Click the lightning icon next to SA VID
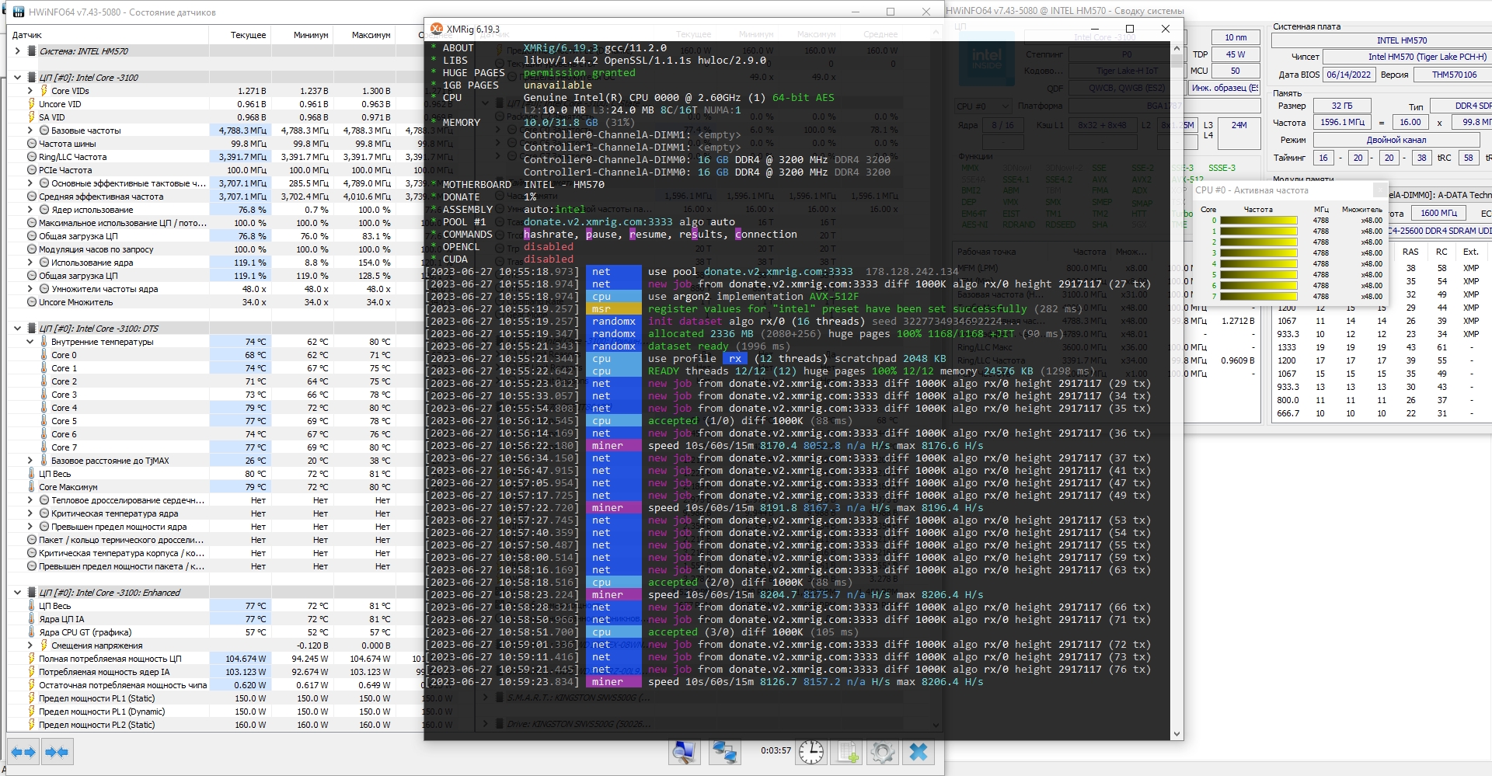1492x776 pixels. pos(32,117)
